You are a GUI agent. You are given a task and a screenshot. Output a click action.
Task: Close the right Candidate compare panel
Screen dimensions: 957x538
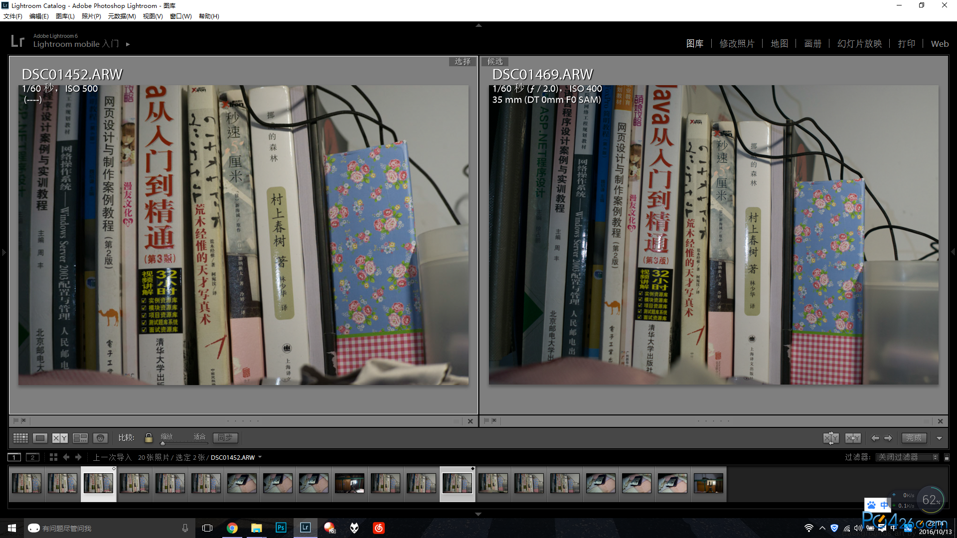940,421
